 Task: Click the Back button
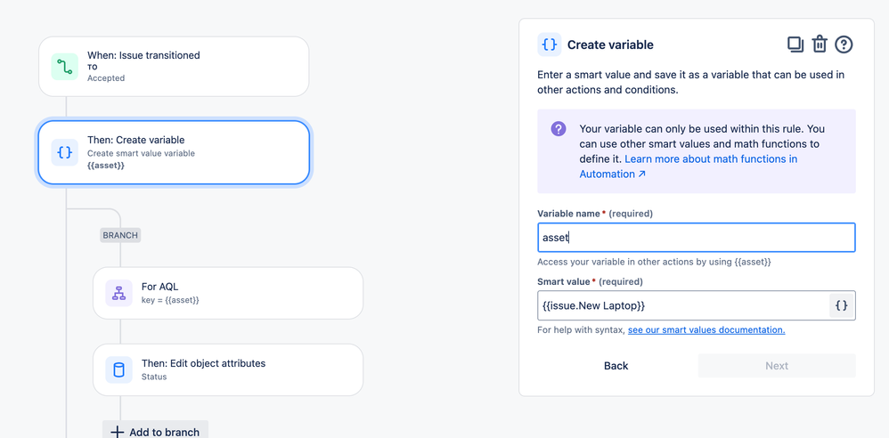coord(616,366)
